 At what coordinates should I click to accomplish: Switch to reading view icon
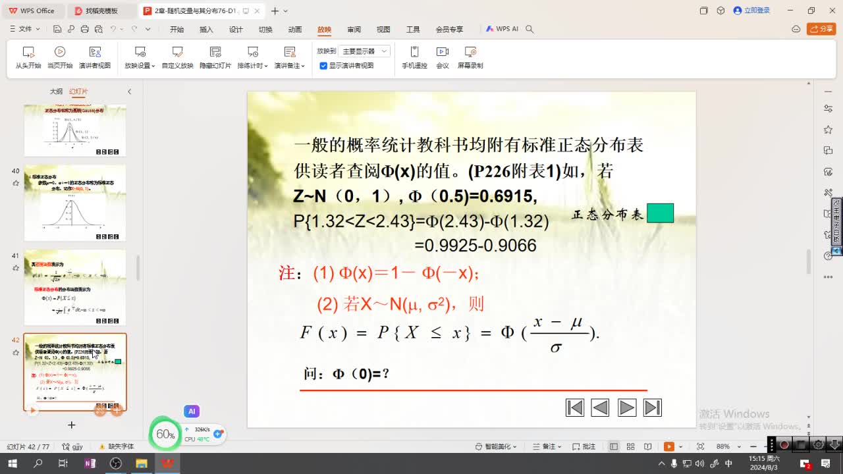(x=648, y=446)
